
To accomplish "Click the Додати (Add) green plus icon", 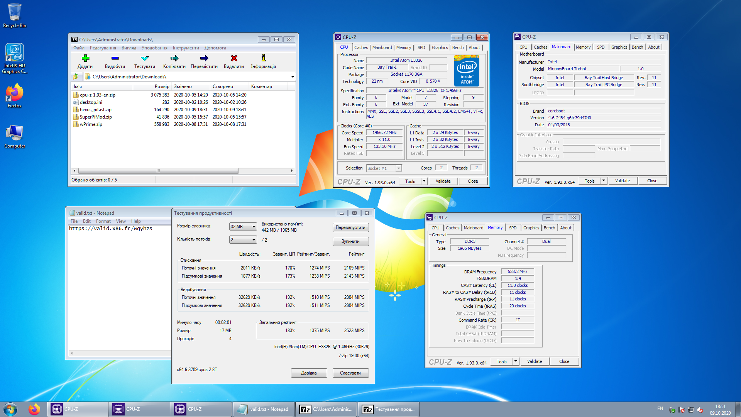I will pyautogui.click(x=85, y=58).
